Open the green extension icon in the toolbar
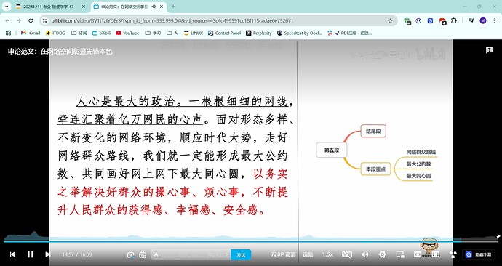 click(407, 21)
